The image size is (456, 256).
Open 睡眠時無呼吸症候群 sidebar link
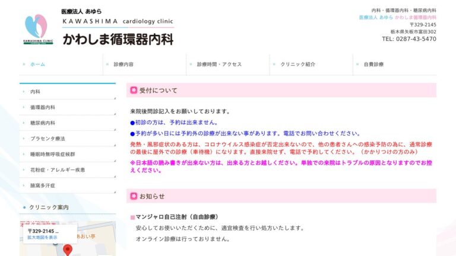pyautogui.click(x=68, y=155)
